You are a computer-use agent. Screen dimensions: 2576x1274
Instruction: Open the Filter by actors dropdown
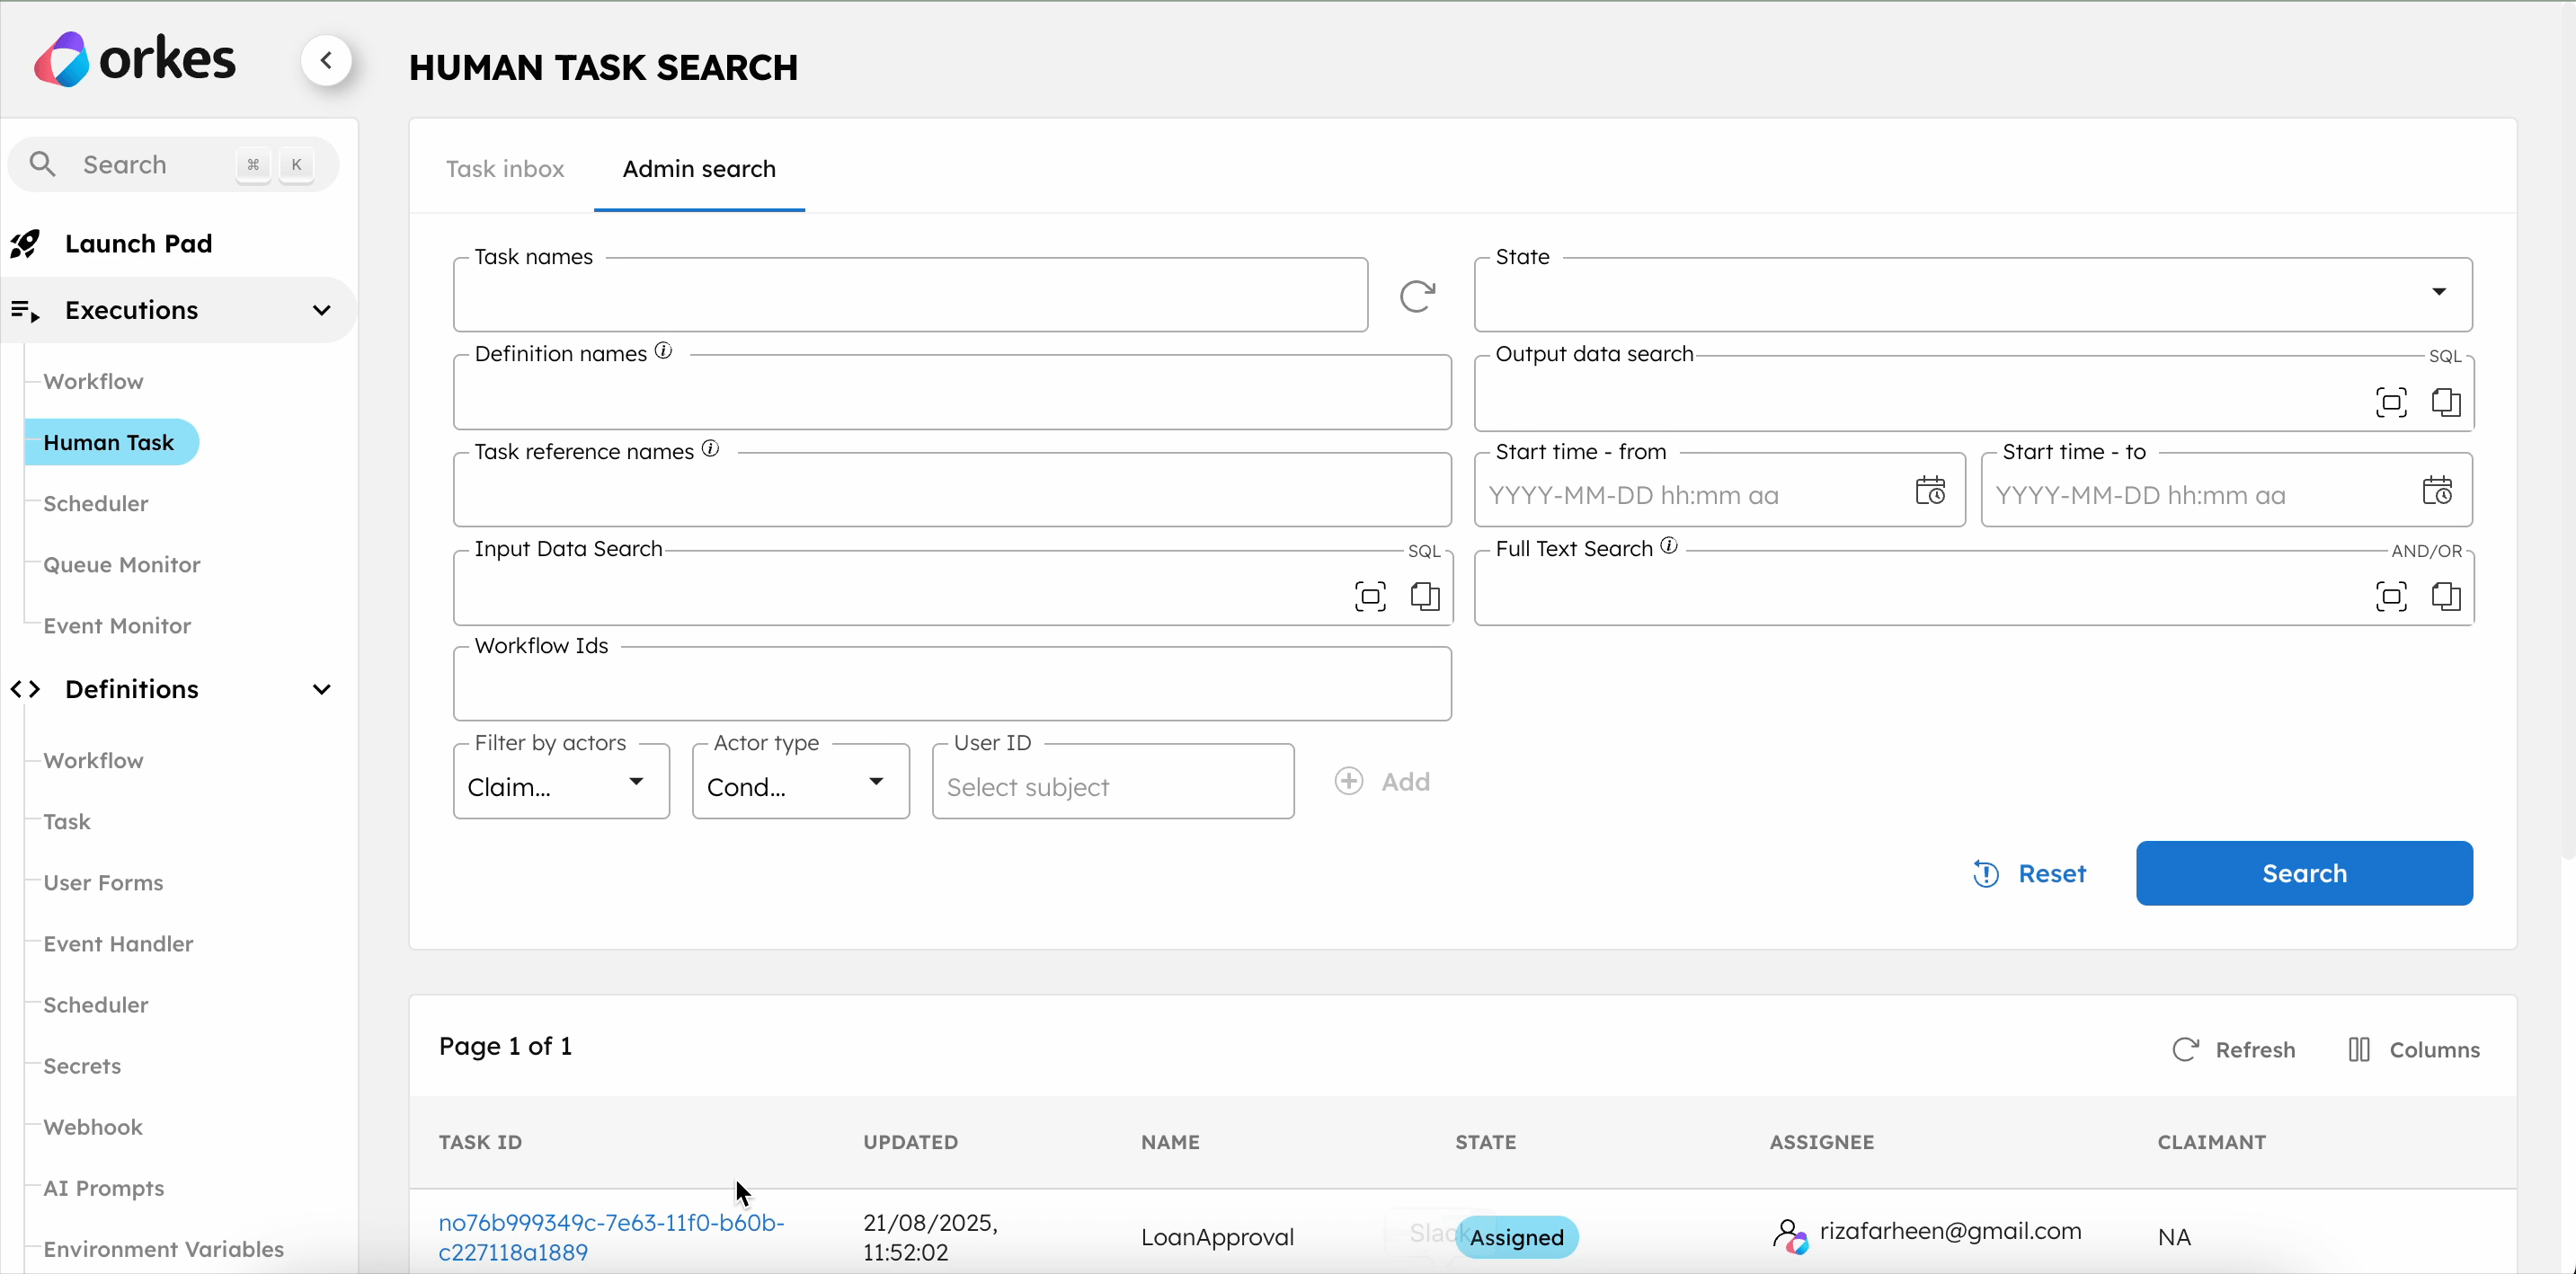pos(561,783)
